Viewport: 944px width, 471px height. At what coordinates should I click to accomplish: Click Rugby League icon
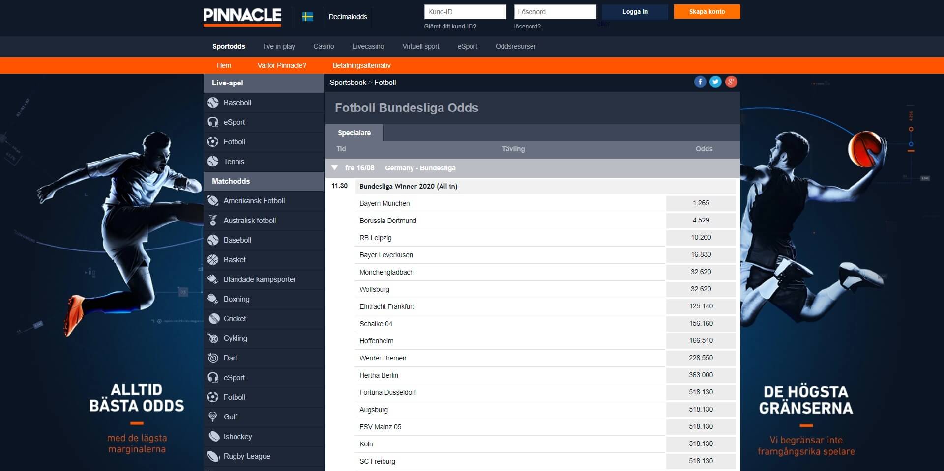pyautogui.click(x=213, y=456)
